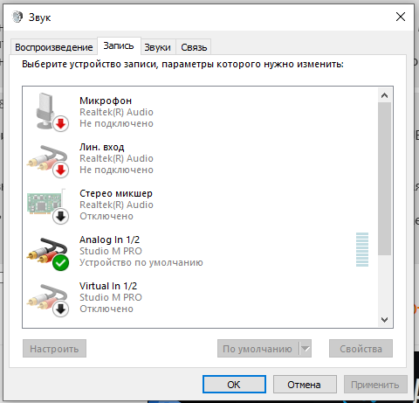Open the По умолчанию dropdown arrow
Image resolution: width=419 pixels, height=403 pixels.
point(306,348)
